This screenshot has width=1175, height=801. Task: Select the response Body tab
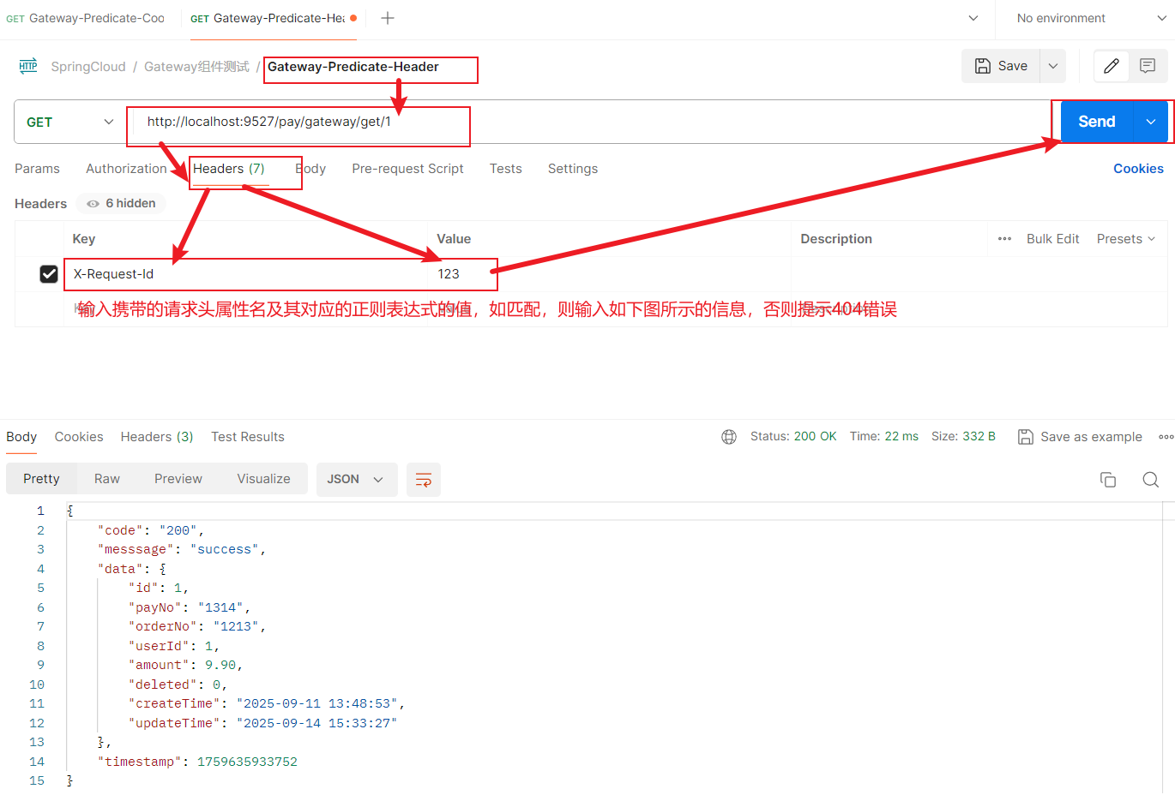21,437
